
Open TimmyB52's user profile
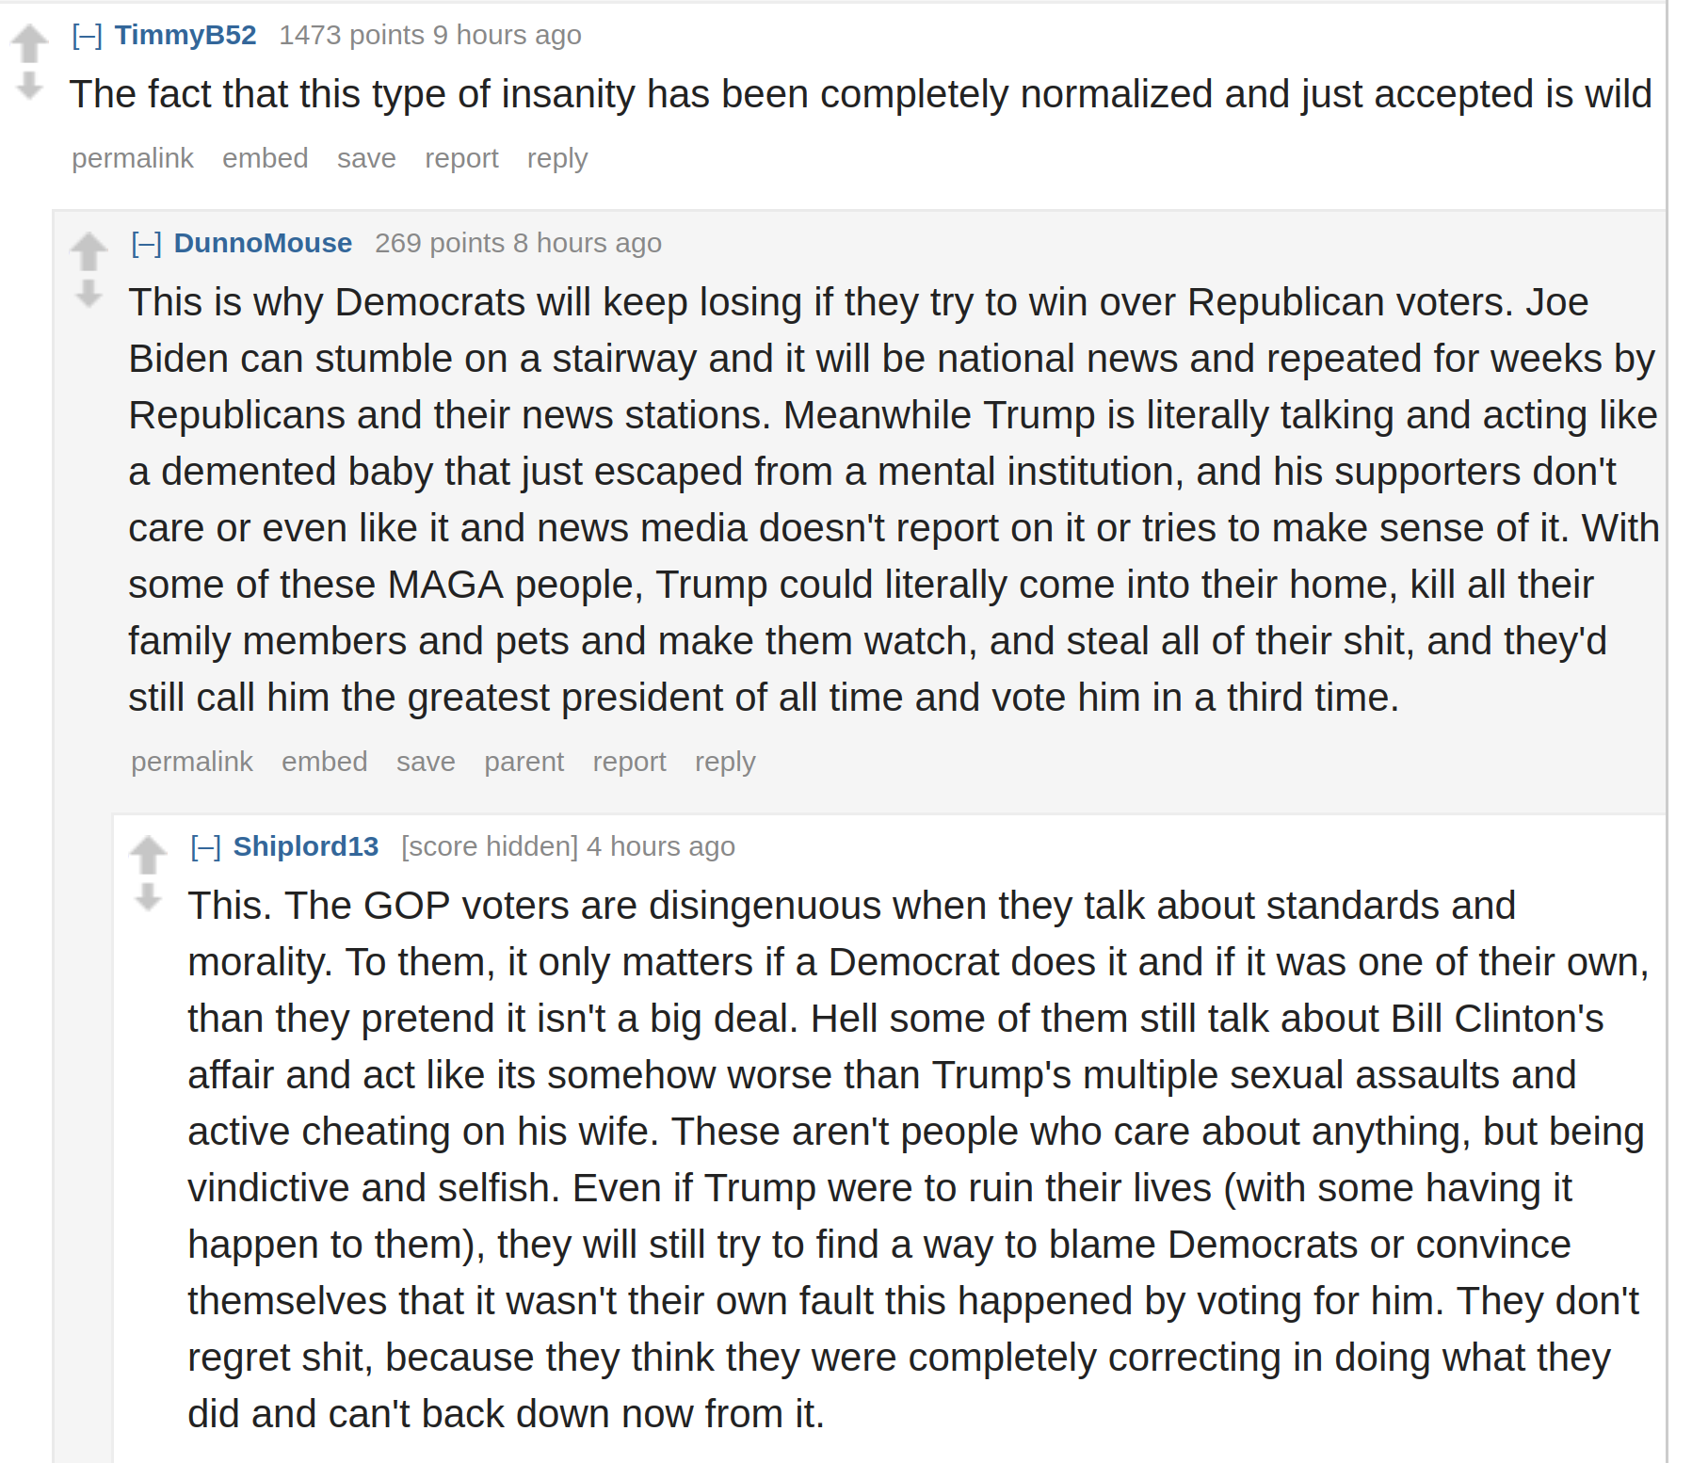(x=185, y=35)
